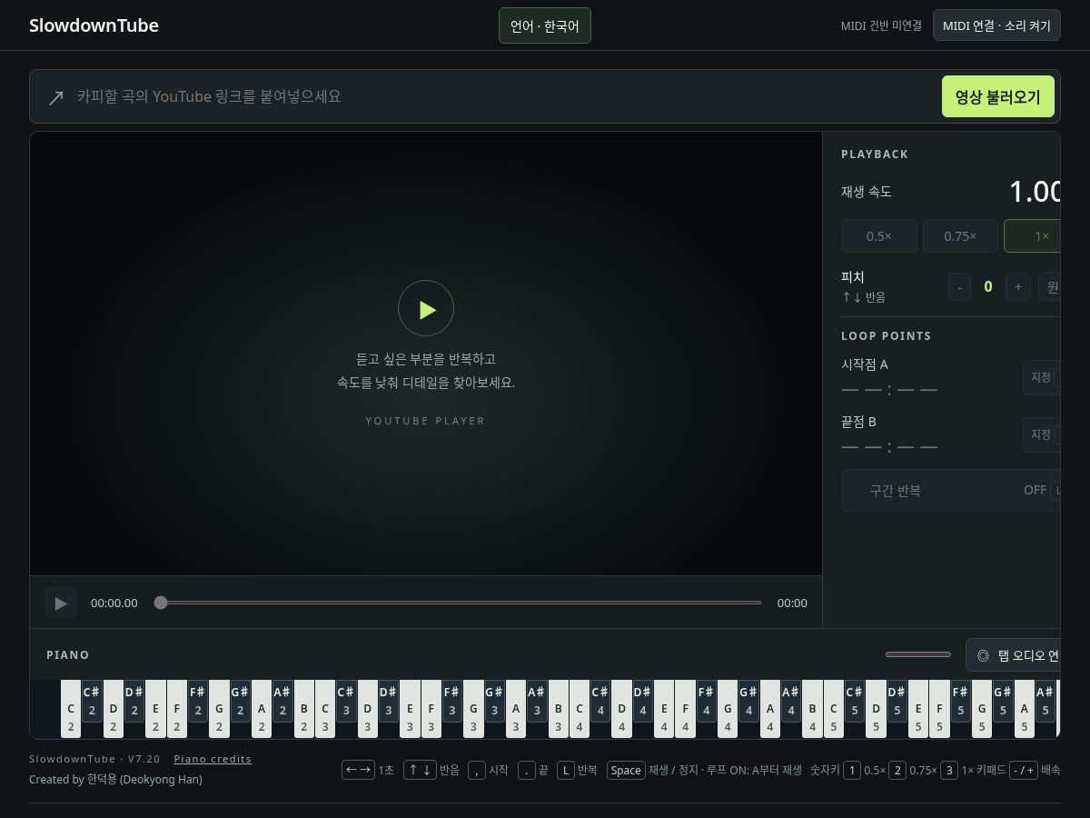Play the F#2 black piano key
This screenshot has height=818, width=1090.
tap(198, 701)
